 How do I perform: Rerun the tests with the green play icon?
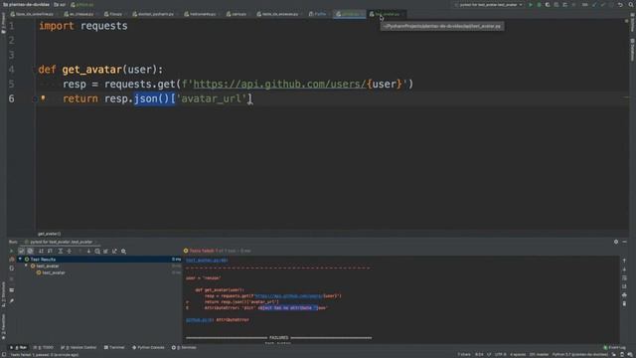(11, 252)
